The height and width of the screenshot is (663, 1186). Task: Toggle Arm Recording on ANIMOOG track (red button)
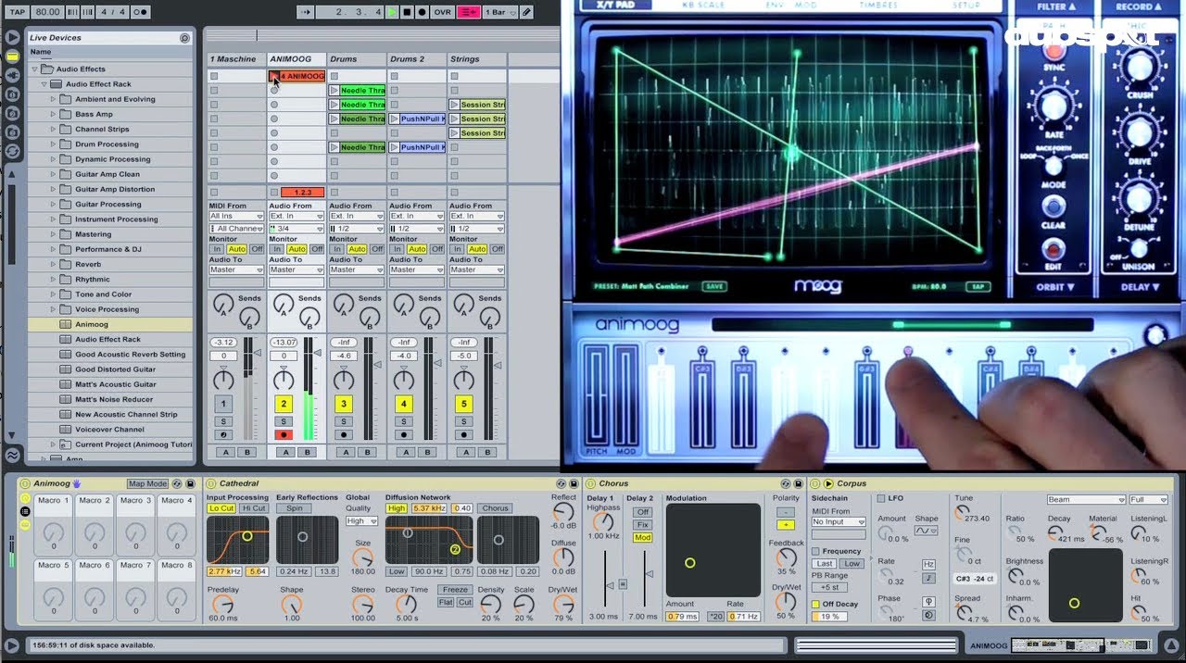(284, 434)
